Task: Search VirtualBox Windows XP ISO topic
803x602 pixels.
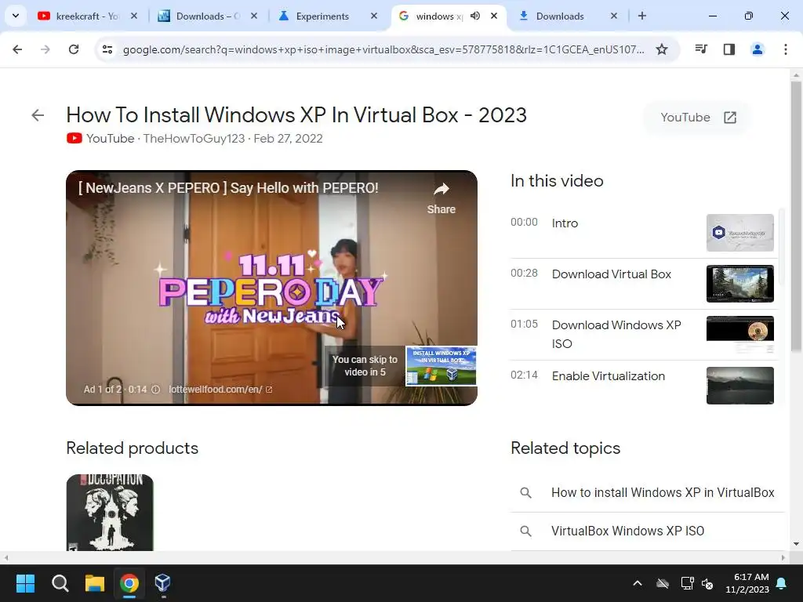Action: click(x=627, y=531)
